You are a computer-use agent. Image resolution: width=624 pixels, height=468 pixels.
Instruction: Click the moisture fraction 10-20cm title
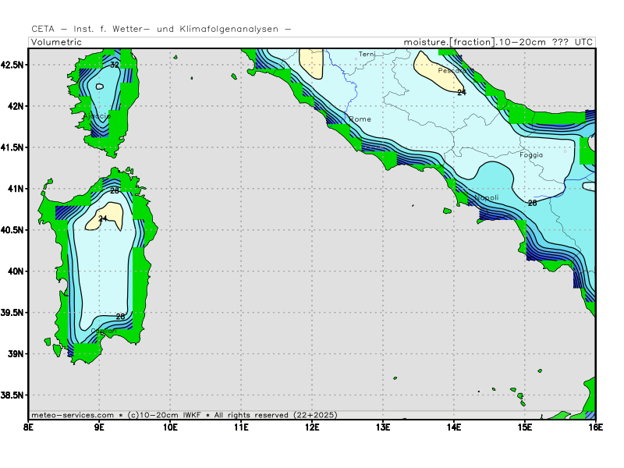point(498,42)
